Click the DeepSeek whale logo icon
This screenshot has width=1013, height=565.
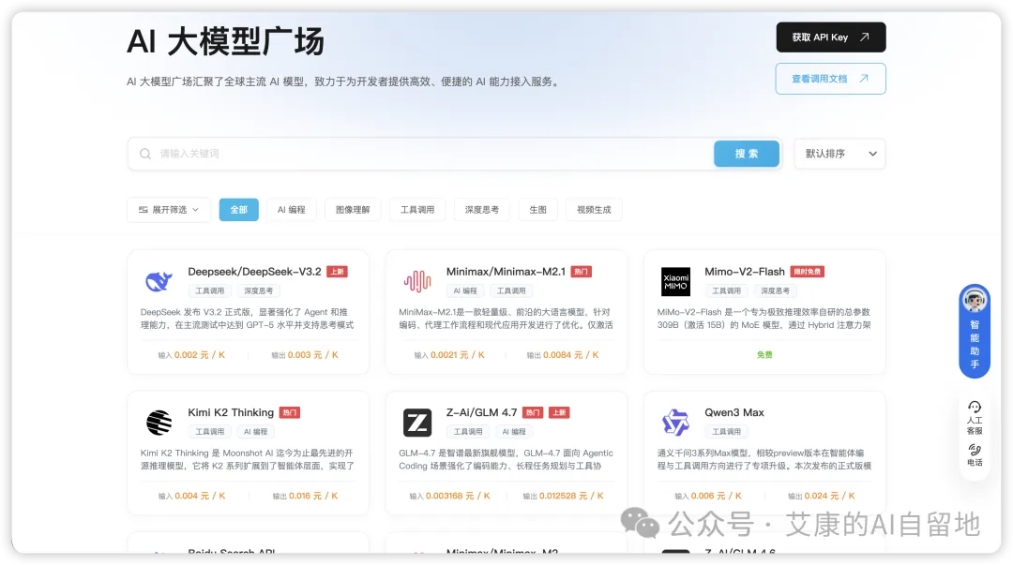pos(159,281)
